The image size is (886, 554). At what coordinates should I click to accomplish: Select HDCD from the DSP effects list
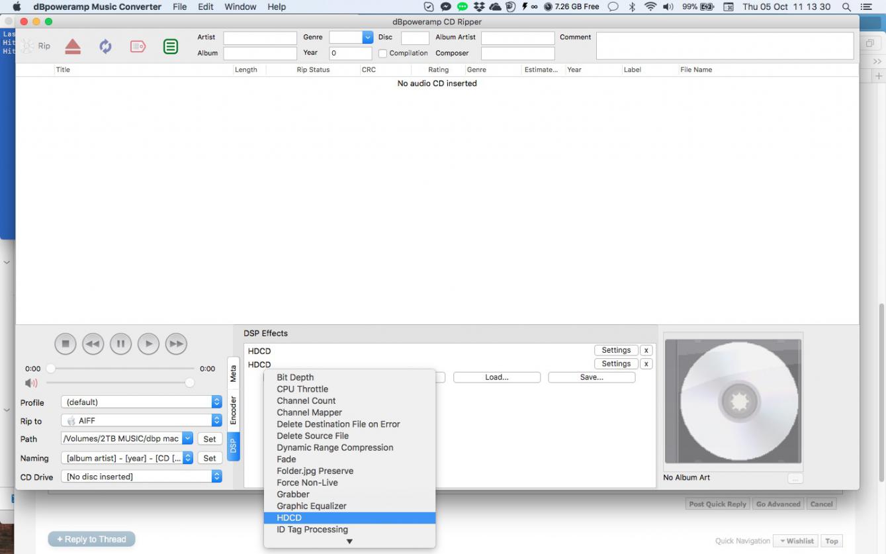click(289, 518)
